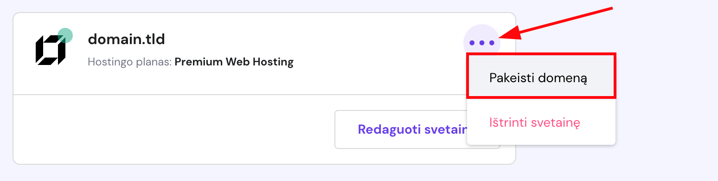Click the green status dot indicator

[65, 35]
